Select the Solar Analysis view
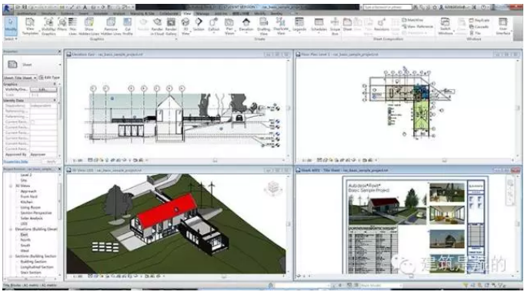Image resolution: width=531 pixels, height=295 pixels. (x=32, y=219)
